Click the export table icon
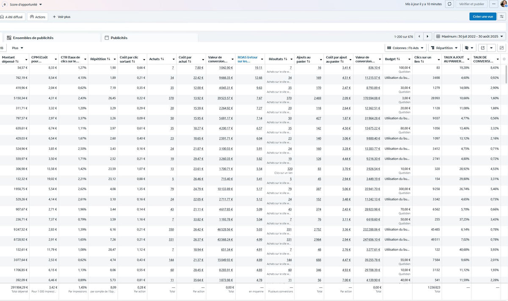Viewport: 508px width, 301px height. 482,48
